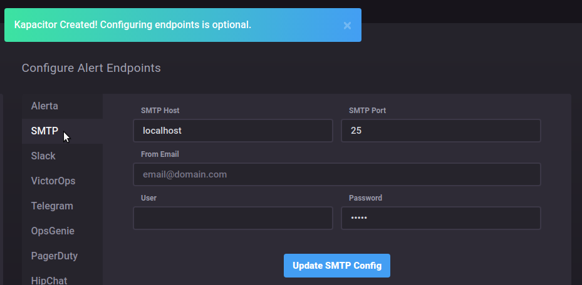
Task: Select the SMTP endpoint tab
Action: (44, 131)
